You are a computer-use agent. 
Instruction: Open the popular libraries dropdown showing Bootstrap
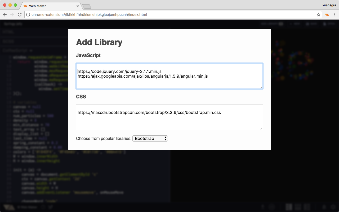[150, 138]
